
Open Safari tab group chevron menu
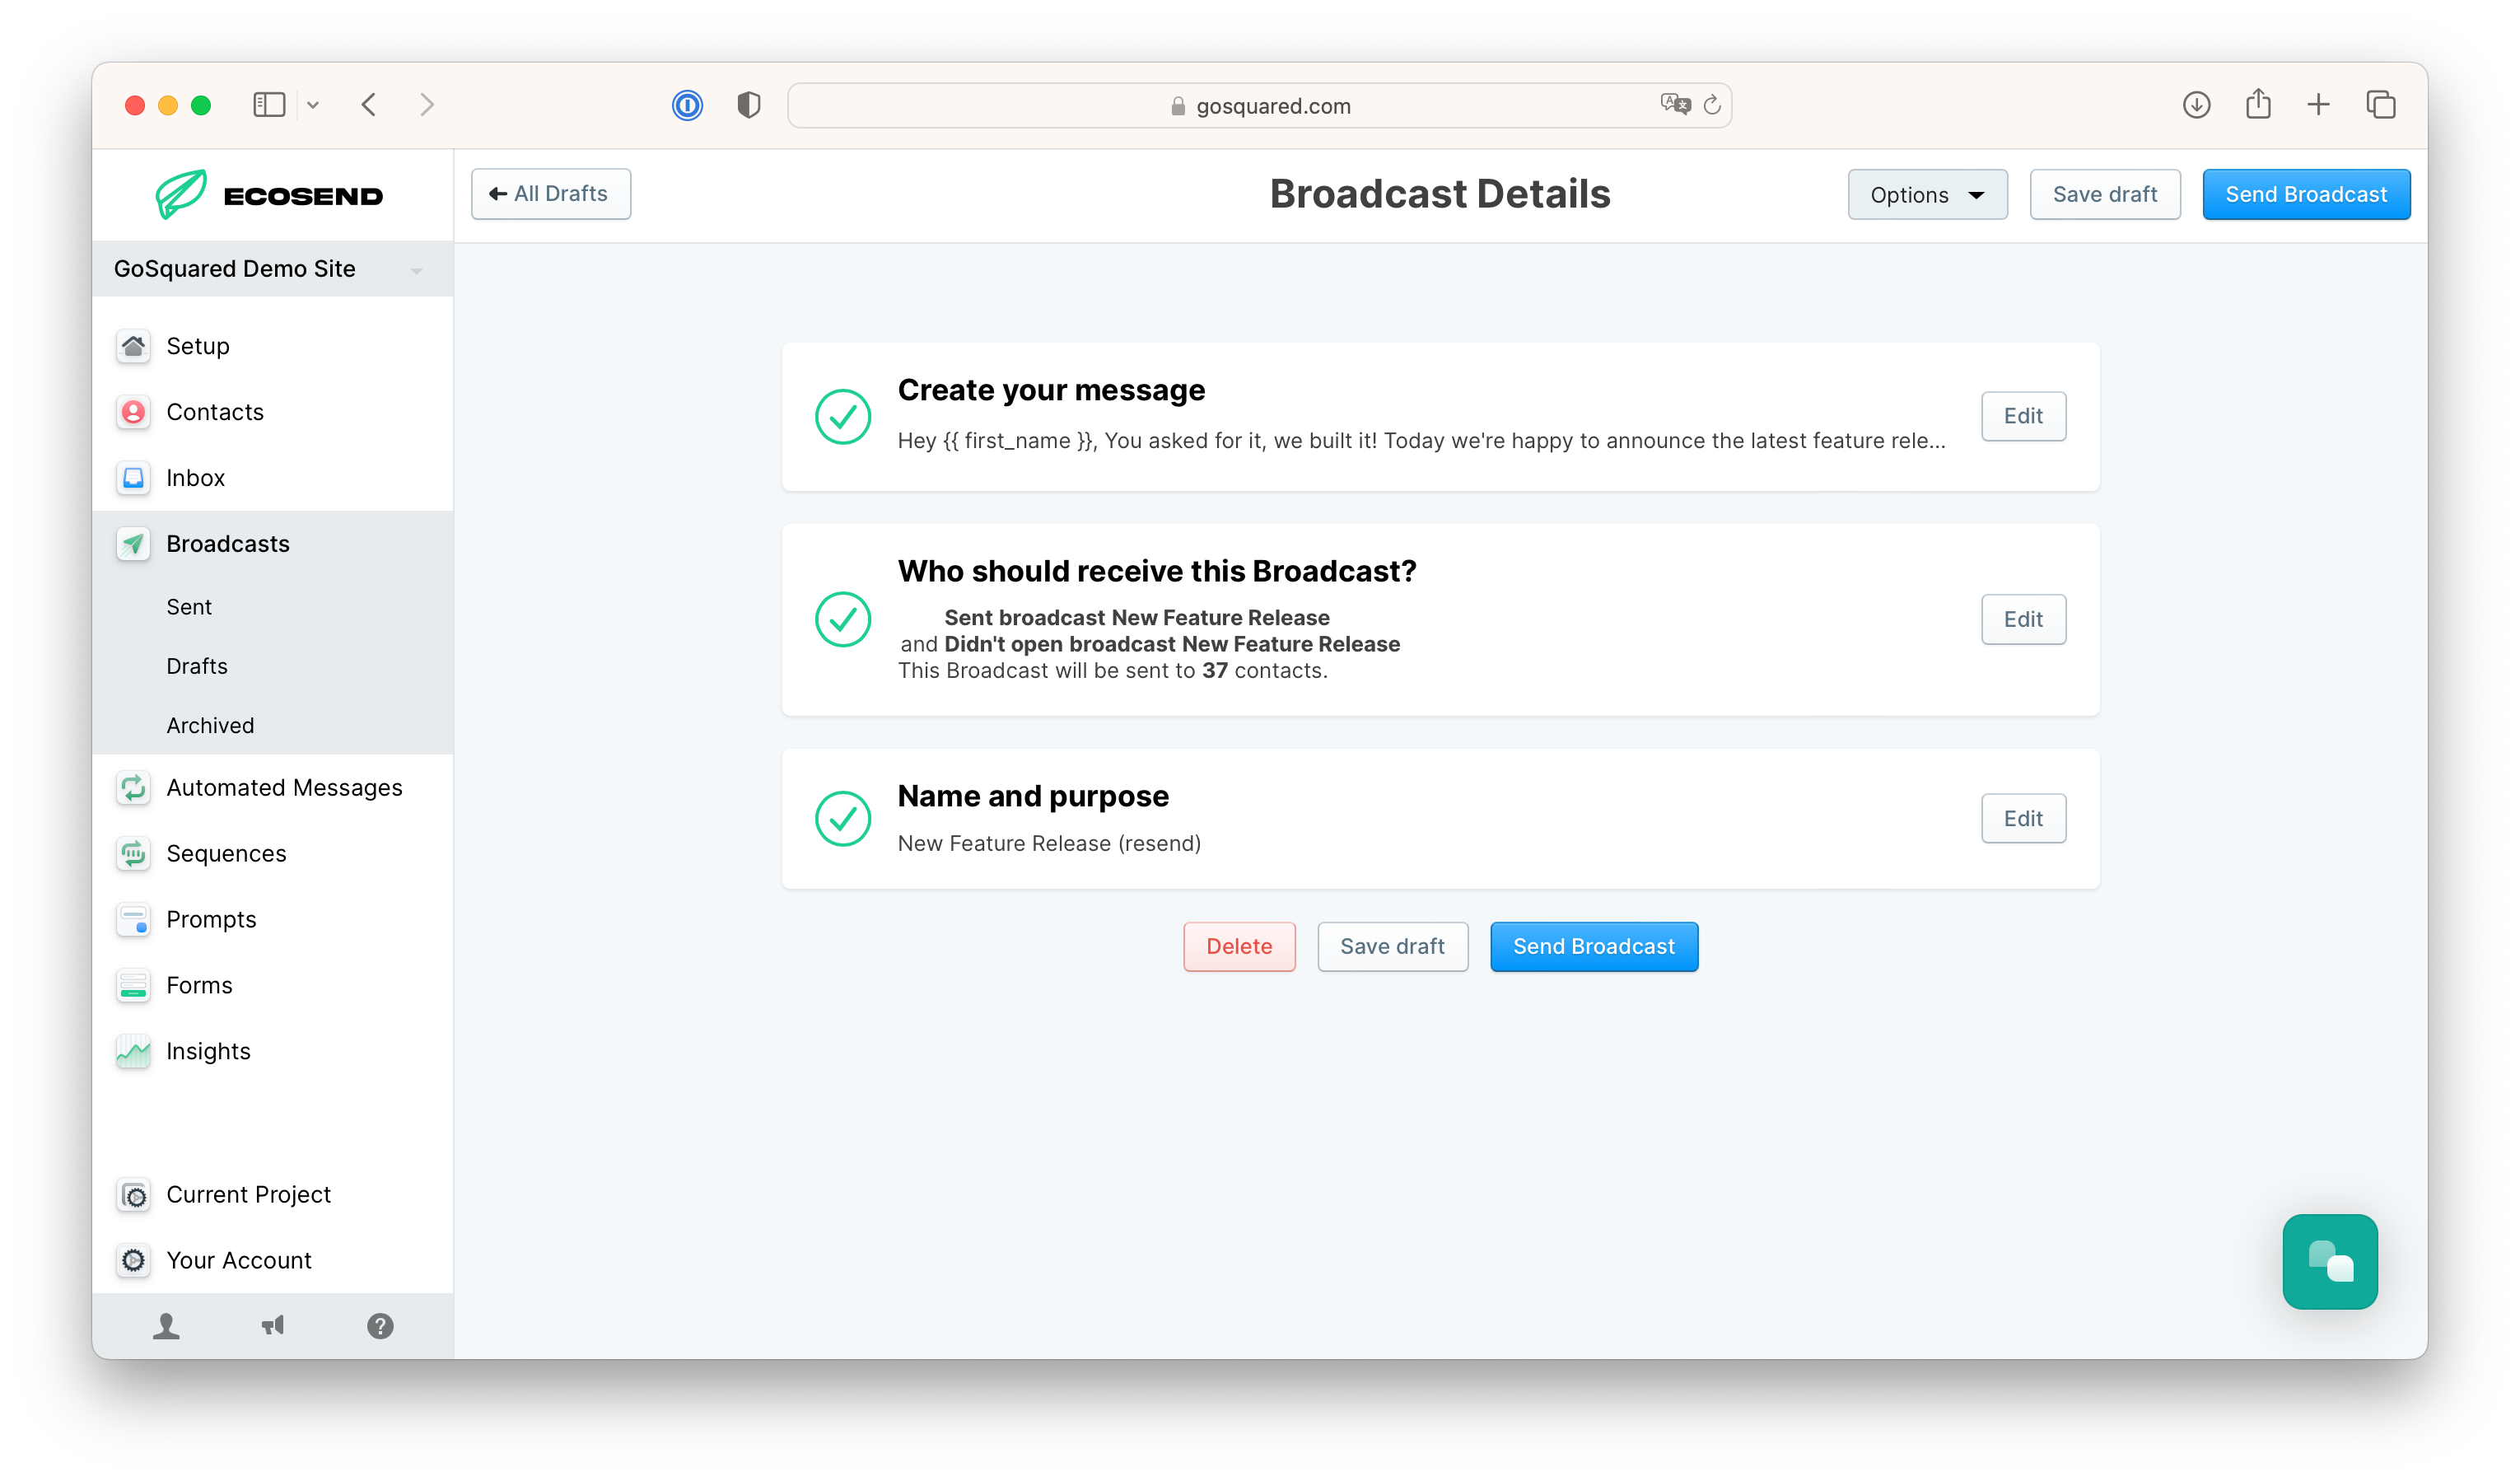[313, 105]
